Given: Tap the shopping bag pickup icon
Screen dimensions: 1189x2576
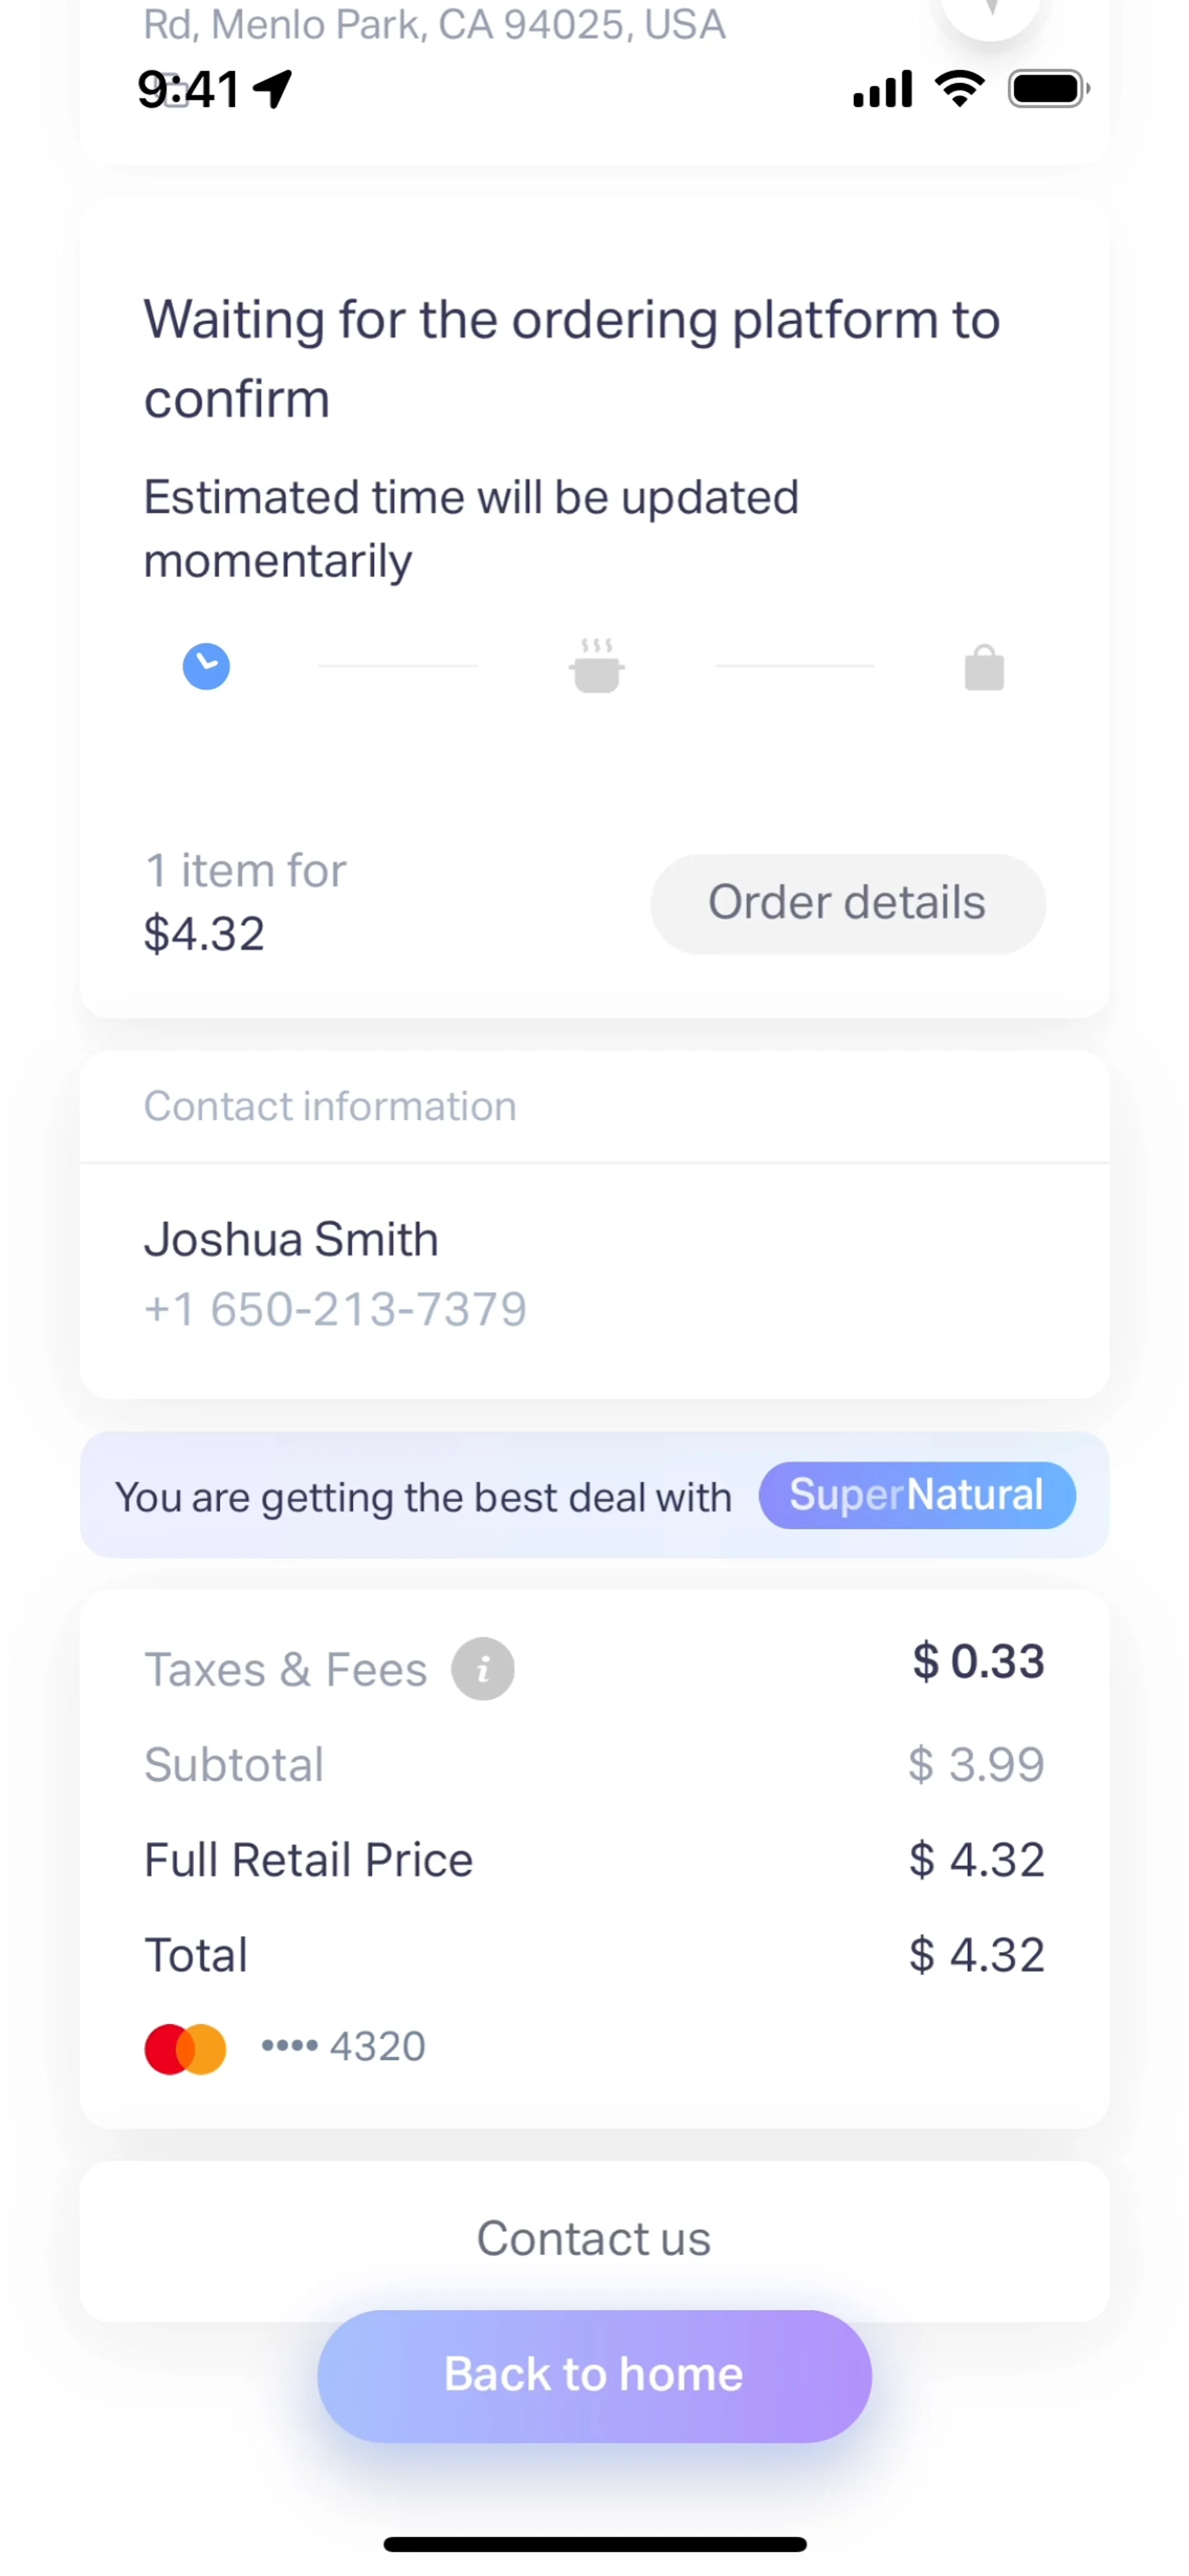Looking at the screenshot, I should pos(984,668).
